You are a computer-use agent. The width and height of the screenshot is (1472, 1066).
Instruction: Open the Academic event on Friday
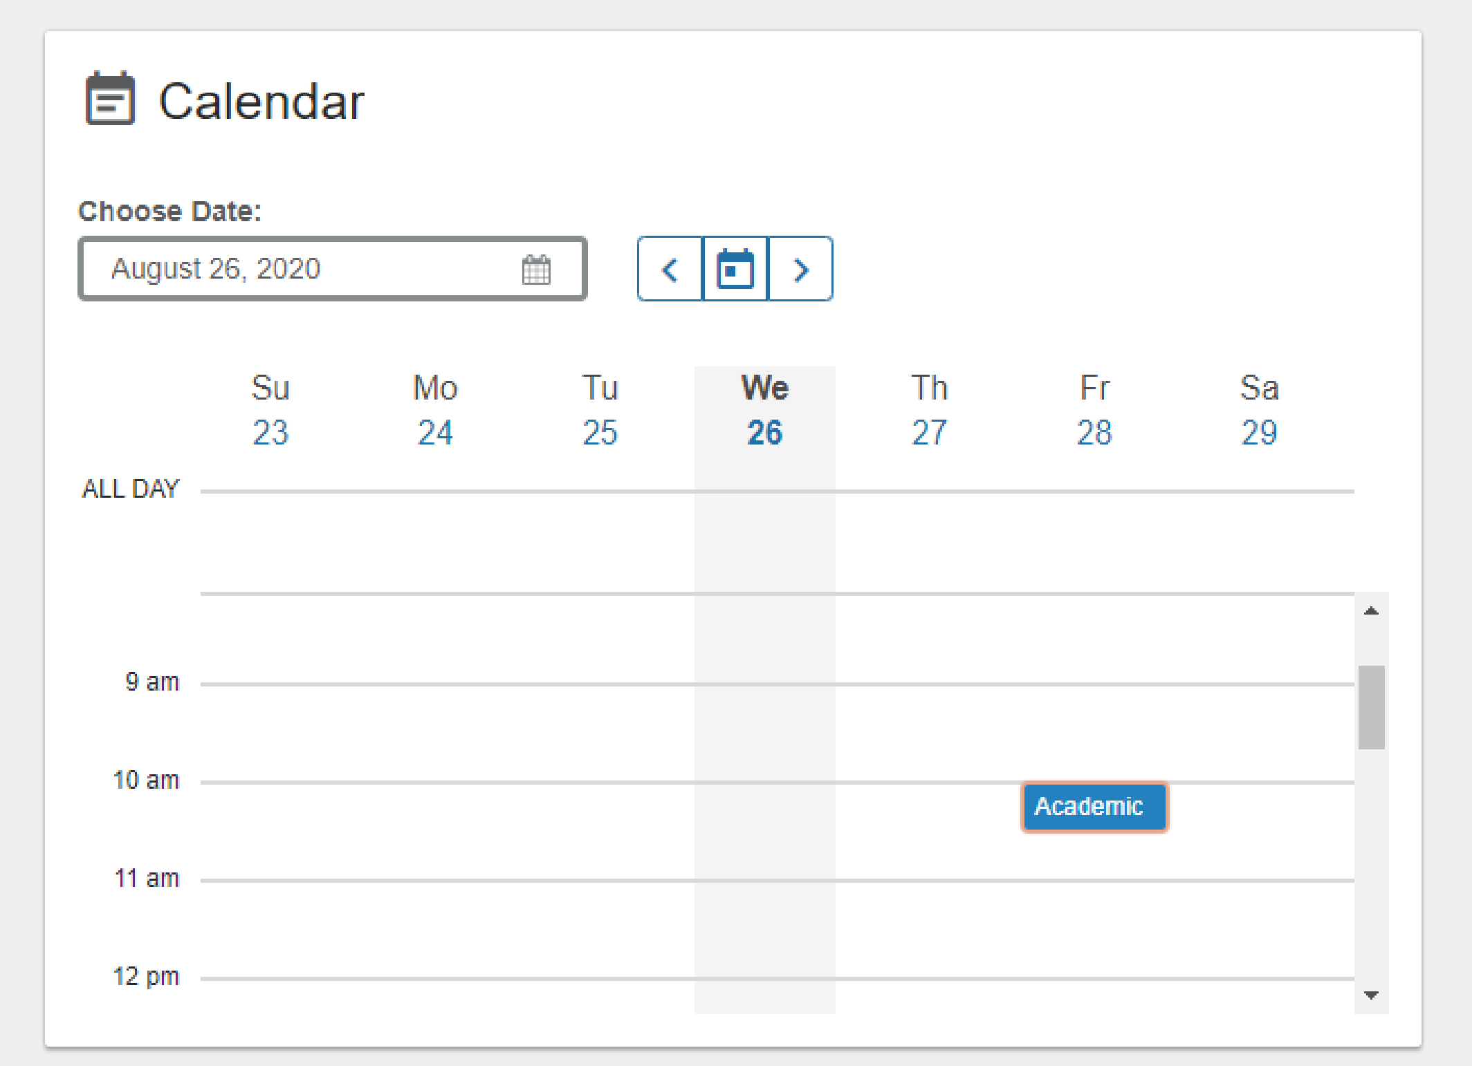[1094, 807]
